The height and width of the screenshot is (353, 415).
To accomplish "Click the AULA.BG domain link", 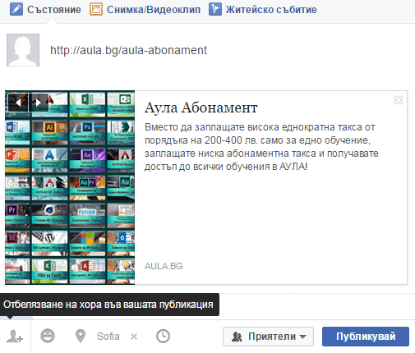I will coord(164,266).
